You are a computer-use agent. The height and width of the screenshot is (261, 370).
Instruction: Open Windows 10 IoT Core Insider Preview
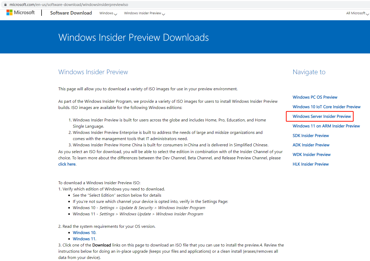pyautogui.click(x=326, y=107)
